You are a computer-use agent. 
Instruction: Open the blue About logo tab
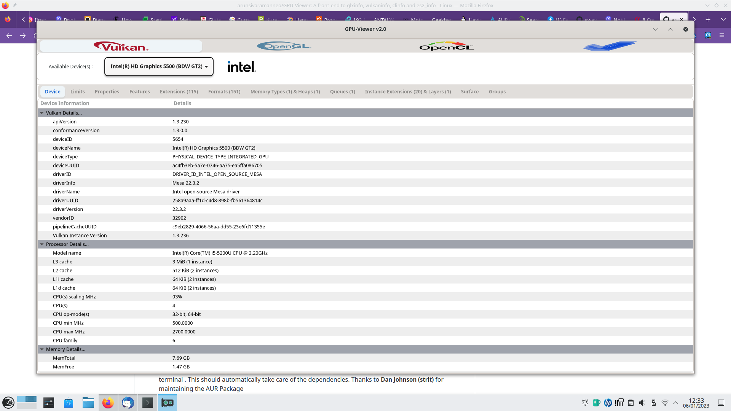(x=609, y=46)
